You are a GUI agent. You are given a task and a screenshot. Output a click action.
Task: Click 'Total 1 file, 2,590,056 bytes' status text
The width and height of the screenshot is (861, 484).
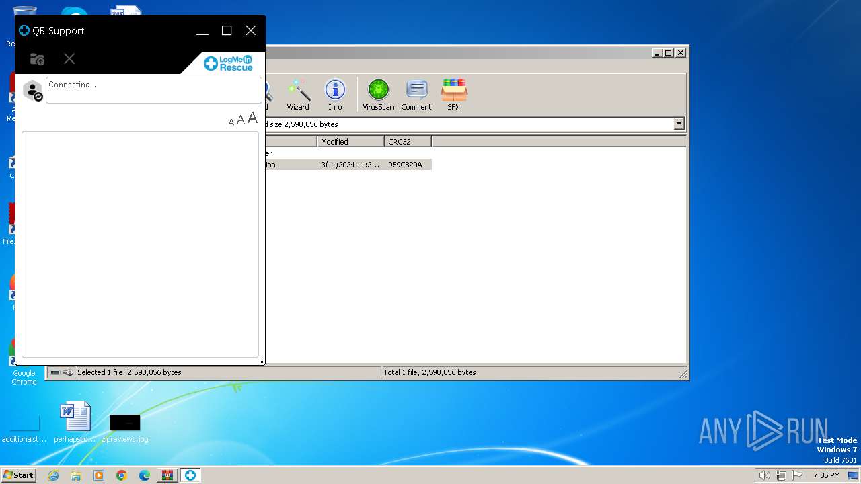tap(430, 372)
